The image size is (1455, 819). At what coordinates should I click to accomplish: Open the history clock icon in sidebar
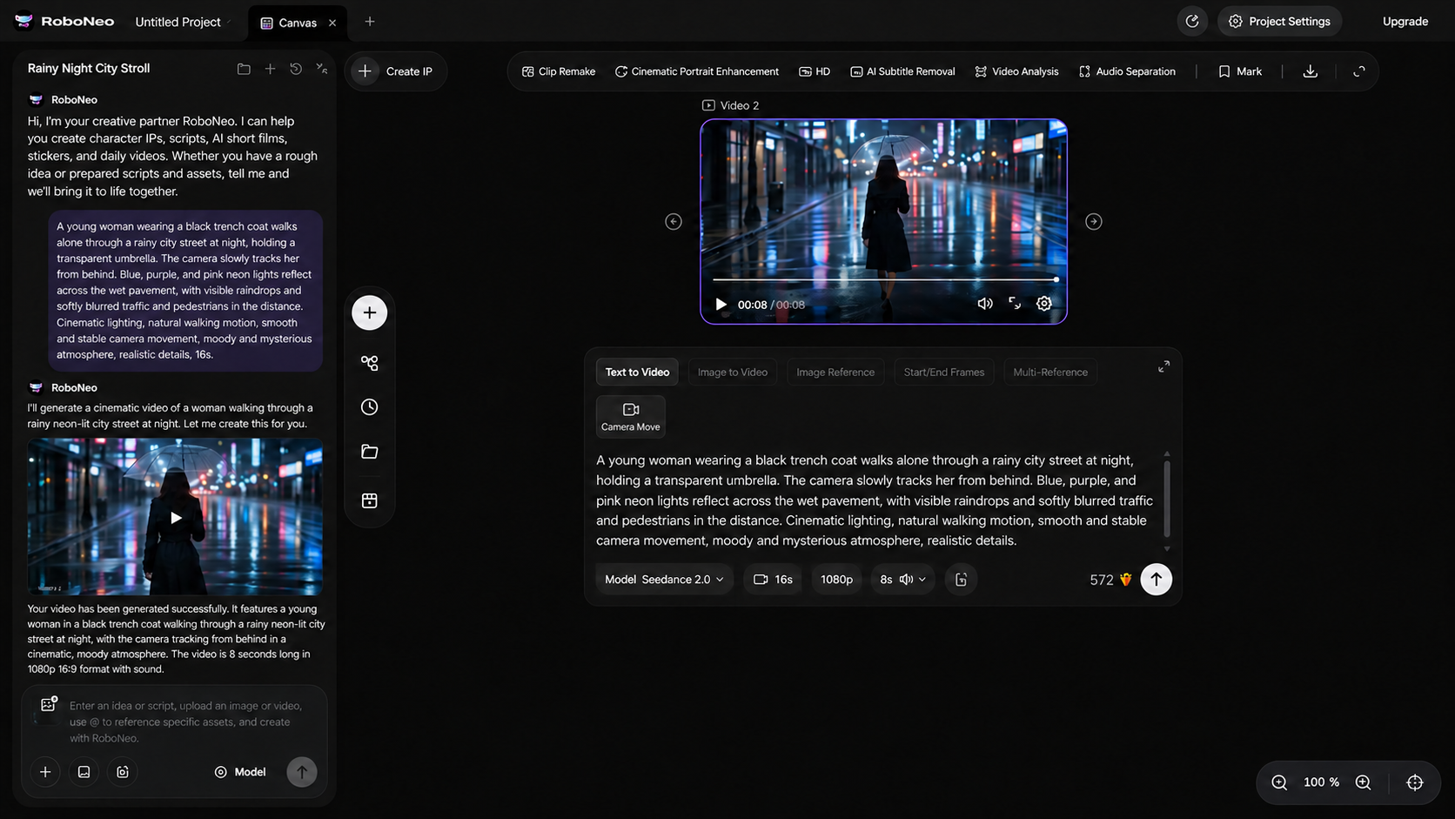click(370, 407)
